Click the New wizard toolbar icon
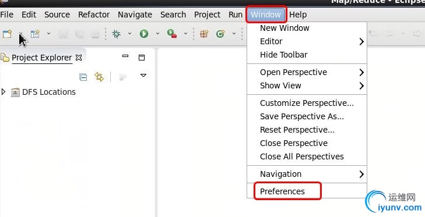 [x=8, y=34]
